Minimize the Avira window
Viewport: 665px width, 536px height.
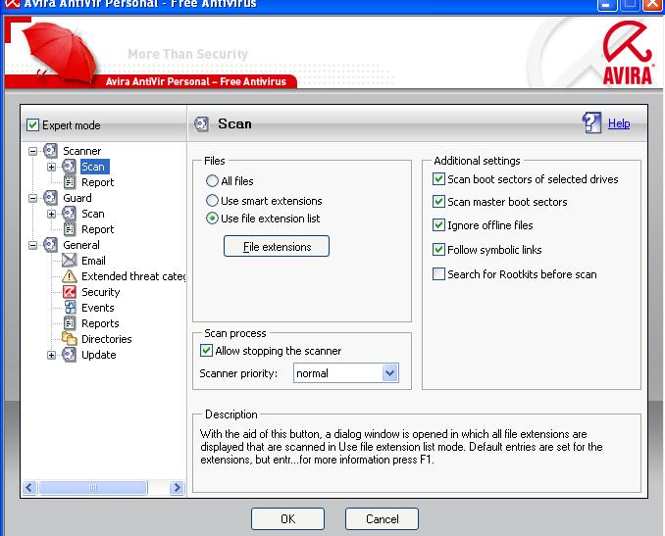point(606,5)
